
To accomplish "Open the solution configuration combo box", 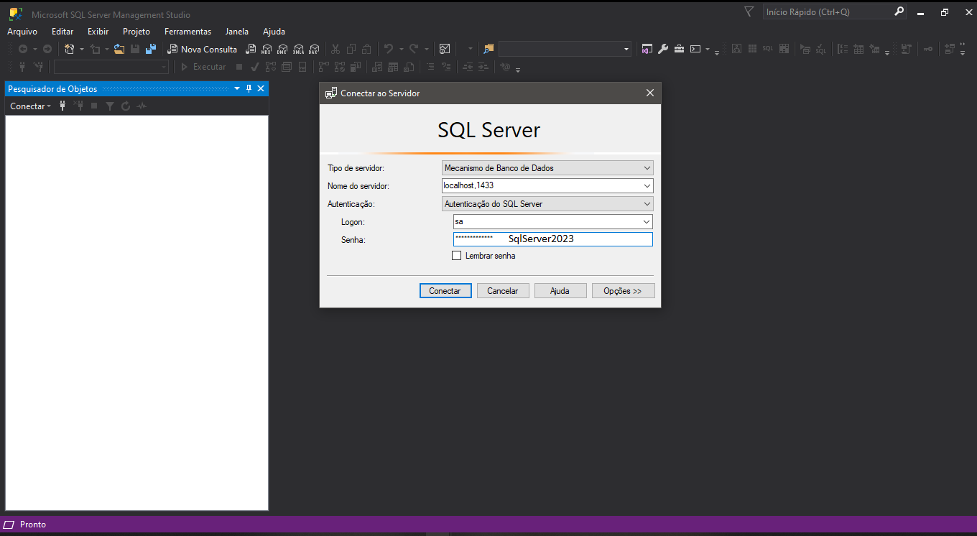I will 565,49.
